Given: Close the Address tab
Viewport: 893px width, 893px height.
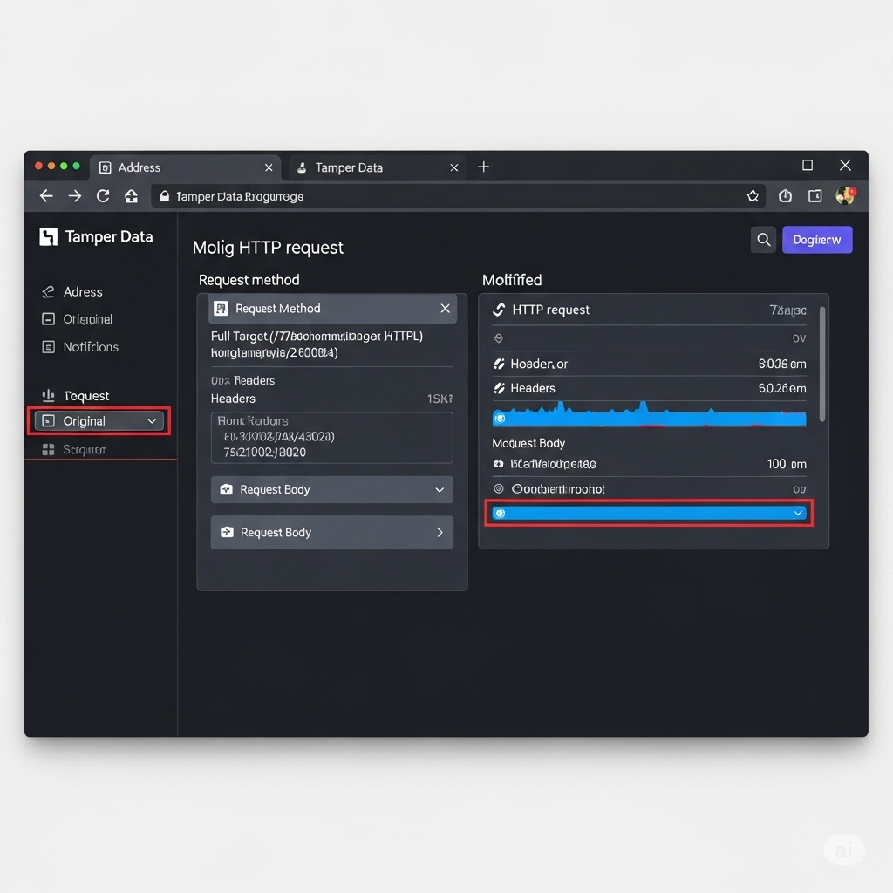Looking at the screenshot, I should [x=269, y=168].
